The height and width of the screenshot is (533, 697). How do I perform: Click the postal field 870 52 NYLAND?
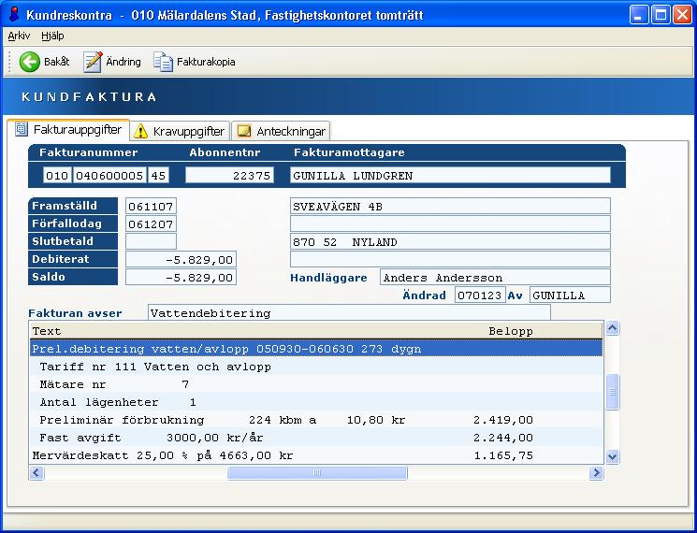pyautogui.click(x=450, y=241)
